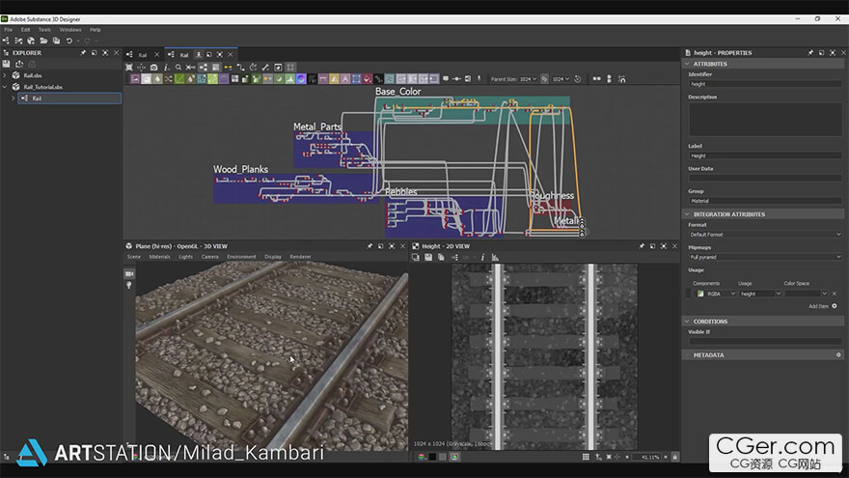Expand the Rail.sbs package

pyautogui.click(x=5, y=75)
